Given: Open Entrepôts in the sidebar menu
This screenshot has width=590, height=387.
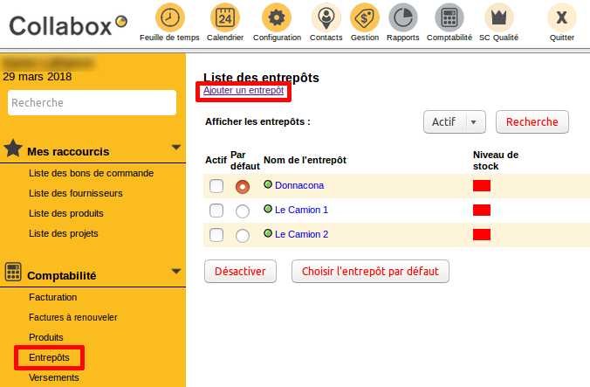Looking at the screenshot, I should 49,357.
